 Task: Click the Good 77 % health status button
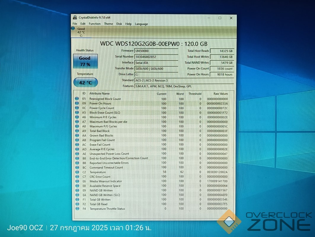[85, 61]
